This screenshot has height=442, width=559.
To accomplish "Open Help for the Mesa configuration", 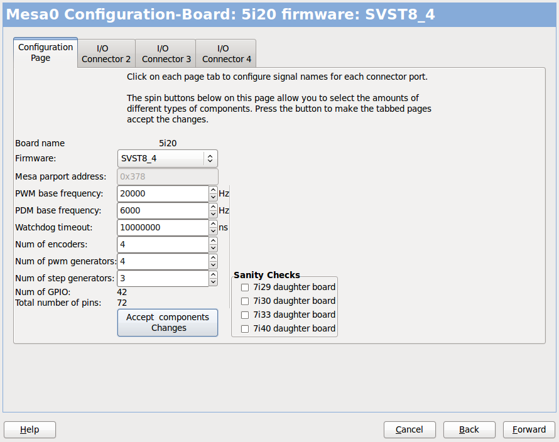I will [30, 429].
